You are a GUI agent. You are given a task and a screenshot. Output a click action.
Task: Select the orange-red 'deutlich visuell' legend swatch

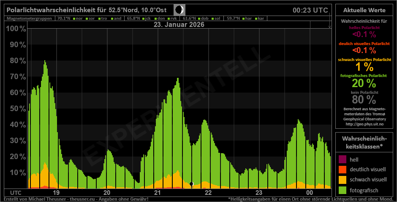point(343,170)
